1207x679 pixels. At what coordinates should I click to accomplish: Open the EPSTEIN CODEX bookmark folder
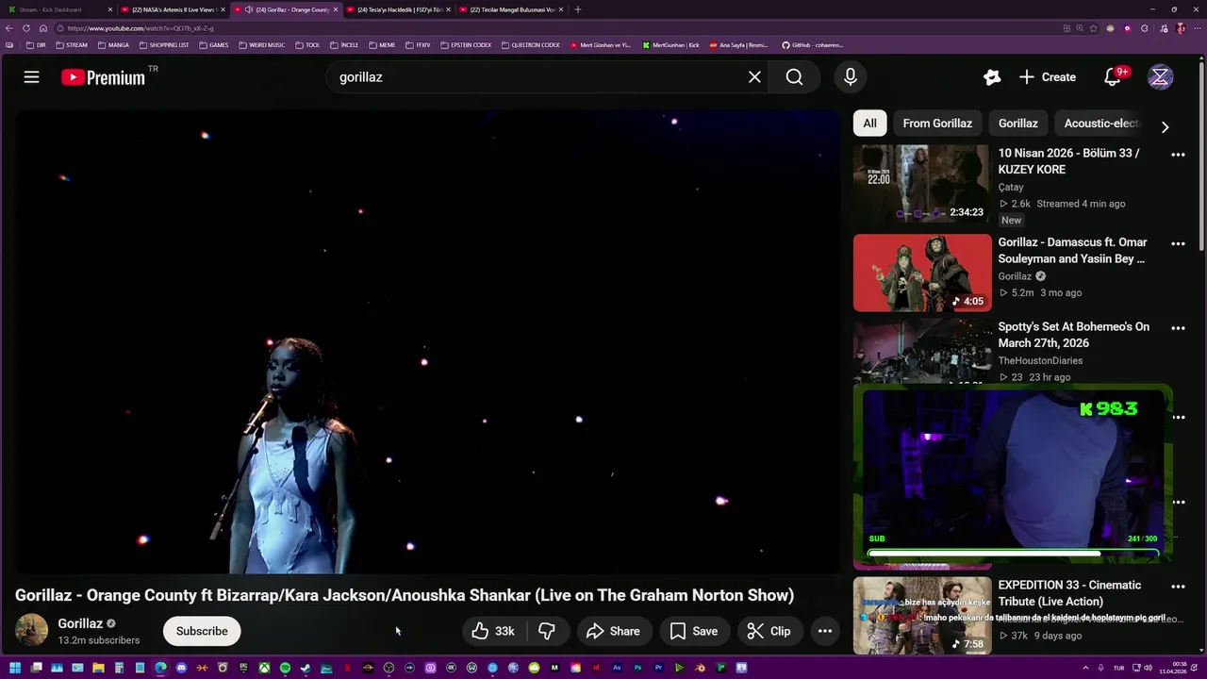(x=466, y=45)
